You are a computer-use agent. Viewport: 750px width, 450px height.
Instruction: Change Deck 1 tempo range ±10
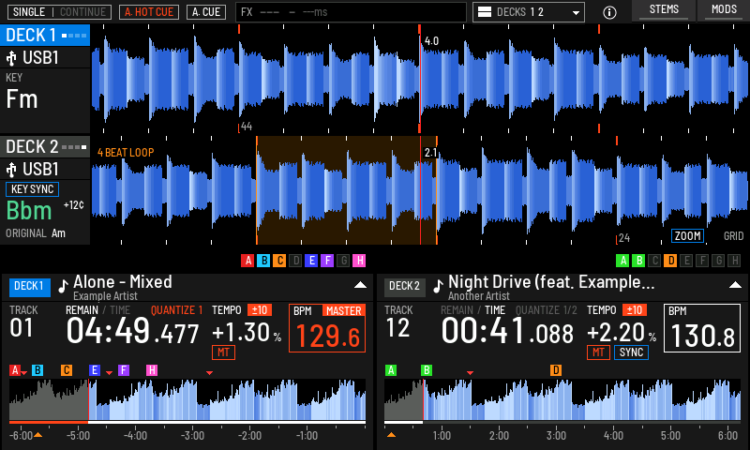(x=260, y=310)
